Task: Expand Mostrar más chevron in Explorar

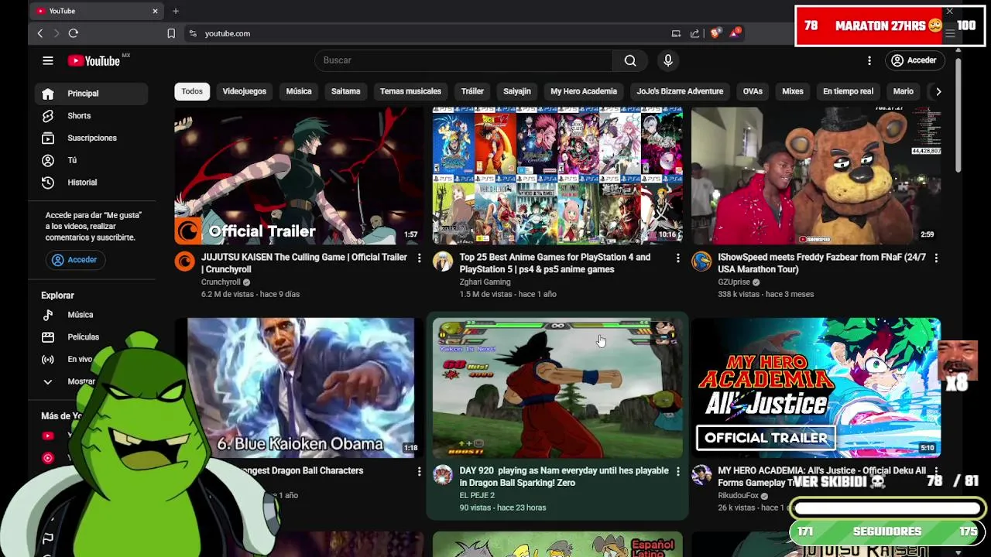Action: click(48, 381)
